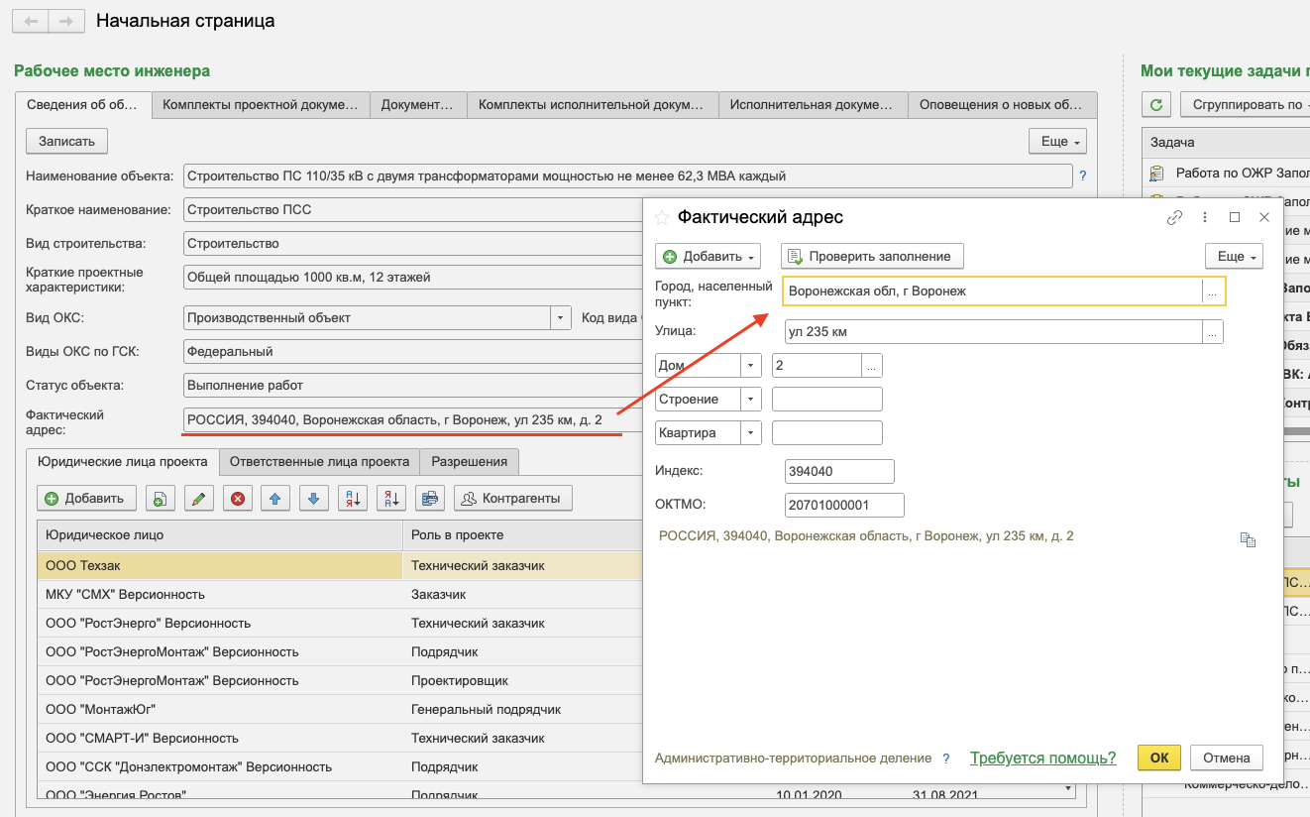Open three-dot menu in address dialog
The image size is (1310, 817).
click(1205, 217)
